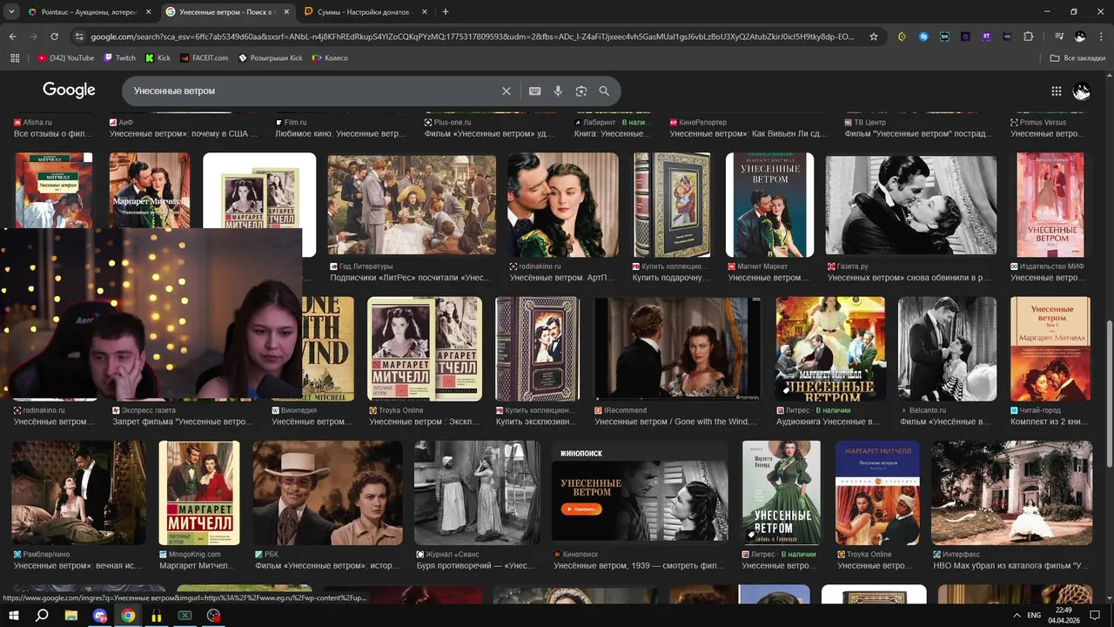Open the YouTube bookmark
The image size is (1114, 627).
click(65, 57)
